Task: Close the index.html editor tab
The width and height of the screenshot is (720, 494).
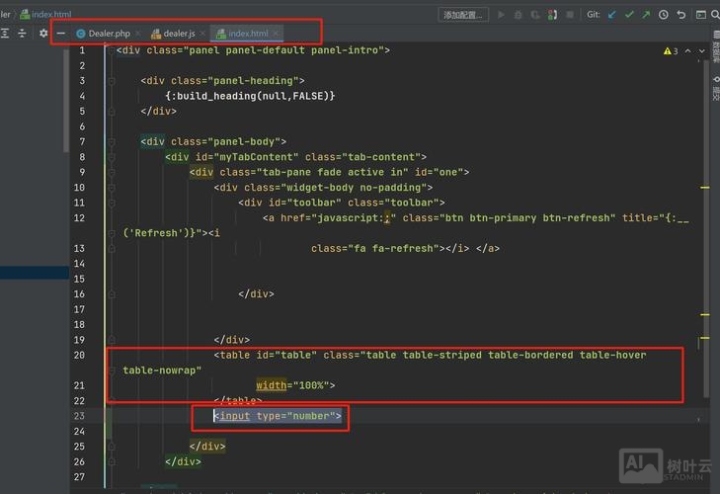Action: [276, 34]
